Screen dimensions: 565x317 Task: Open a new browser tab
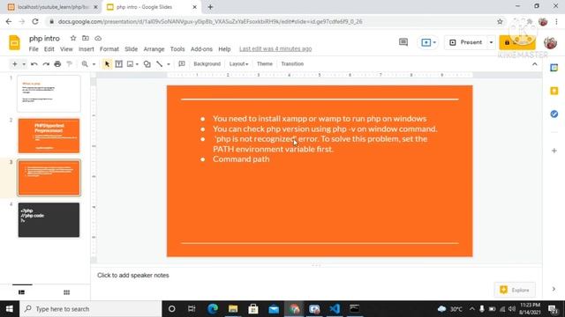tap(210, 7)
